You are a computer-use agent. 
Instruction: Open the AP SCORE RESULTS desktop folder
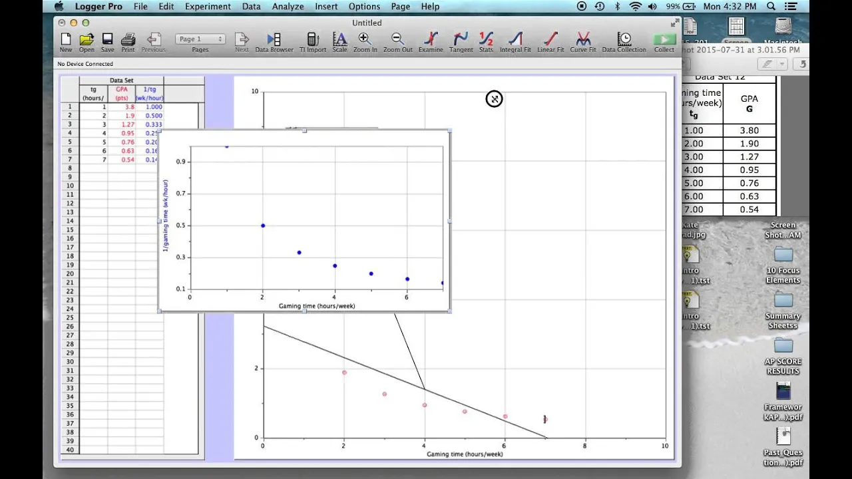783,356
